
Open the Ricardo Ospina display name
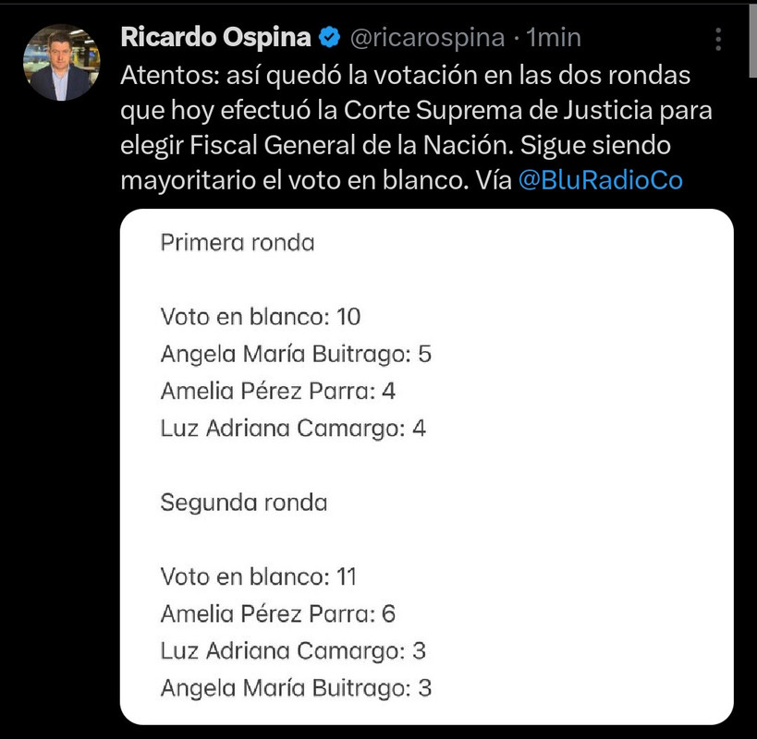[215, 38]
